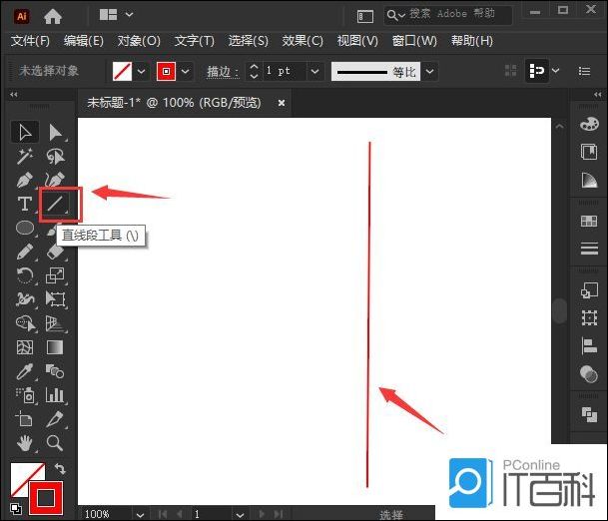608x521 pixels.
Task: Click the 描边 stroke panel link
Action: [223, 72]
